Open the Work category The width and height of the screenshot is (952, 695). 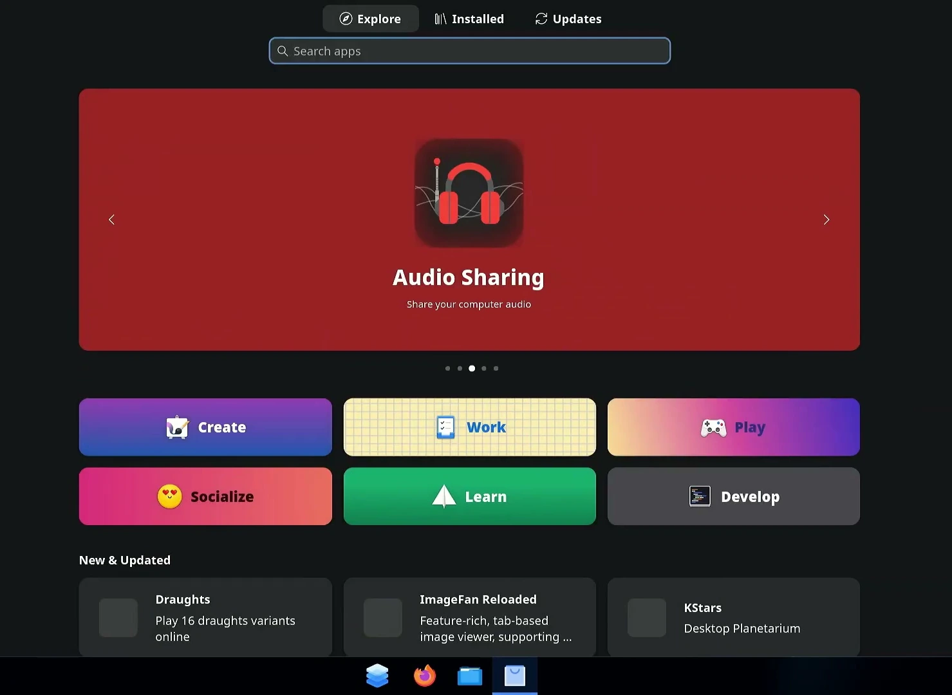pos(470,427)
